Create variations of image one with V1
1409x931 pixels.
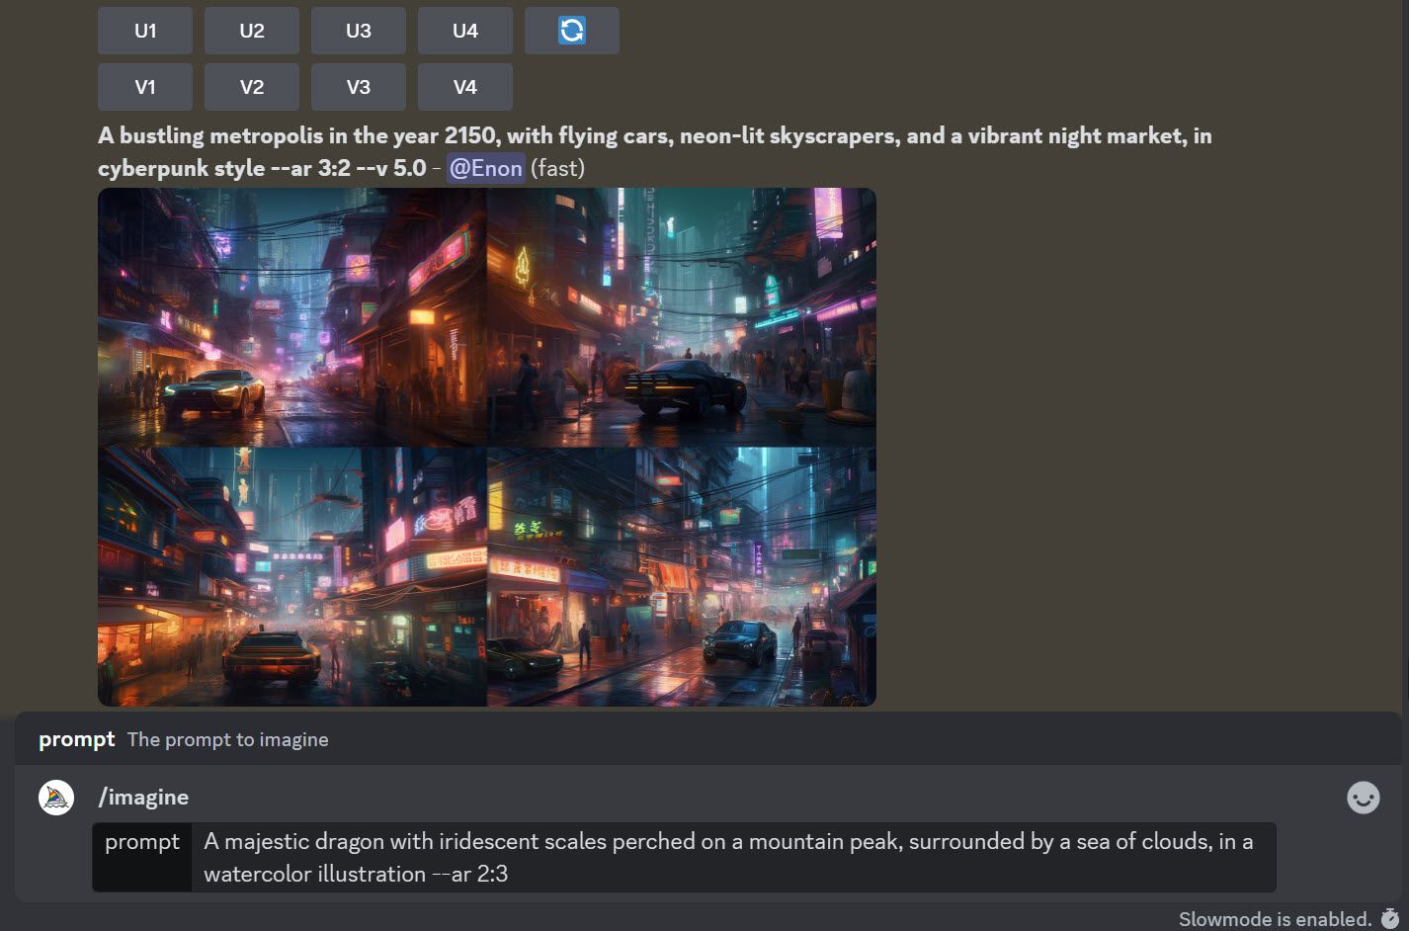click(x=145, y=87)
